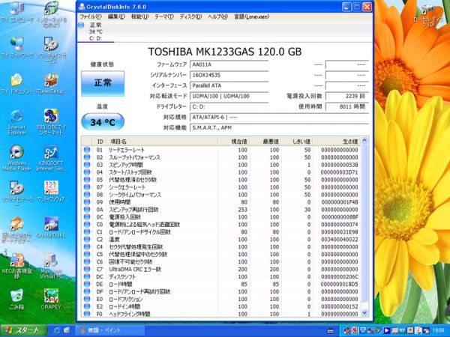Click the S.M.A.R.T. list scroll up arrow
This screenshot has width=450, height=337.
coord(364,141)
